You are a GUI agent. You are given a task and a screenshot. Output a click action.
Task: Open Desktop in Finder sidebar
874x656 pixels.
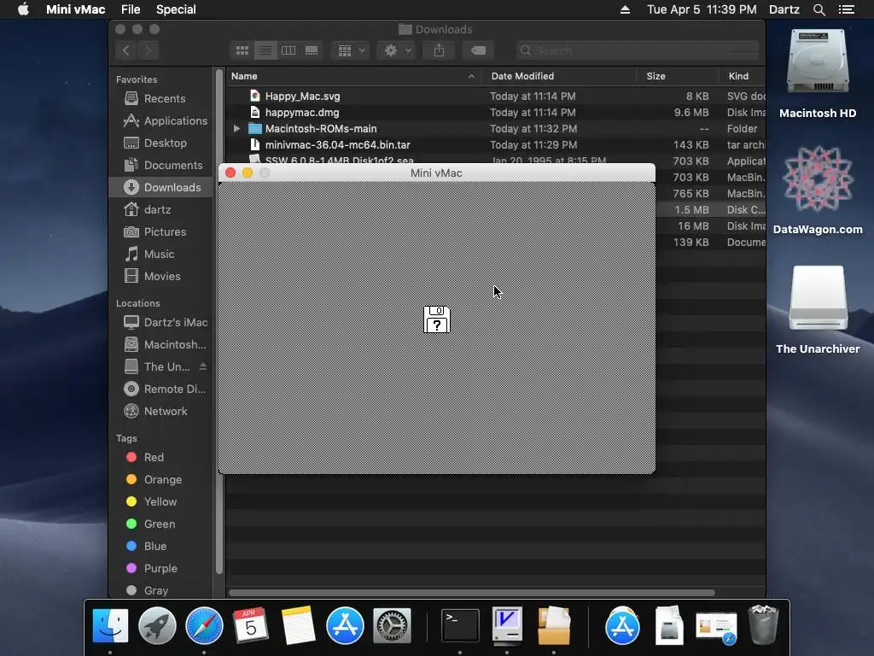pos(161,143)
